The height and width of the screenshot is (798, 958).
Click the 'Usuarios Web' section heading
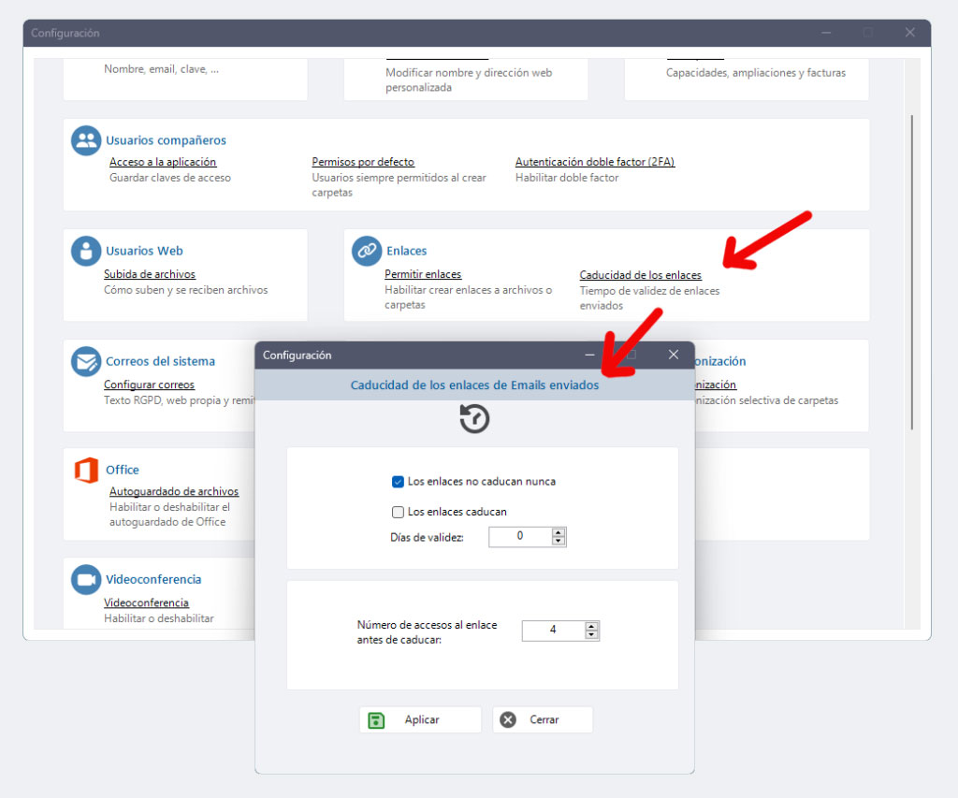144,251
